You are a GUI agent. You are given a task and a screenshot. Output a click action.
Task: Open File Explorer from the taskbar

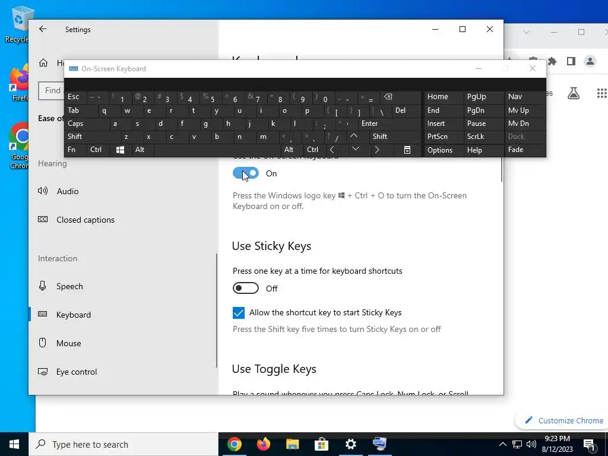tap(292, 444)
